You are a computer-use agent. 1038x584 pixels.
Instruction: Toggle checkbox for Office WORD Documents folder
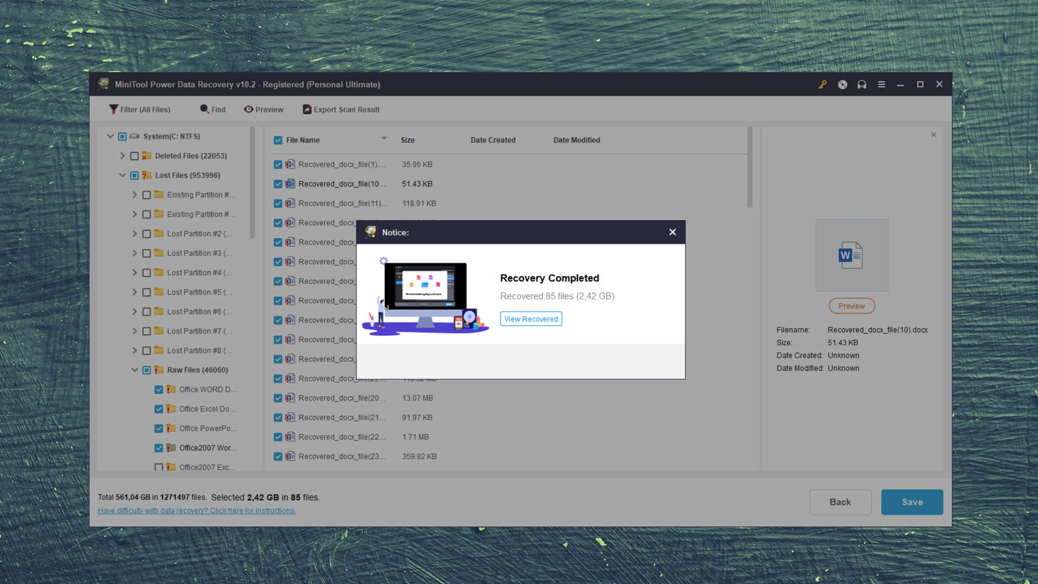[x=159, y=389]
